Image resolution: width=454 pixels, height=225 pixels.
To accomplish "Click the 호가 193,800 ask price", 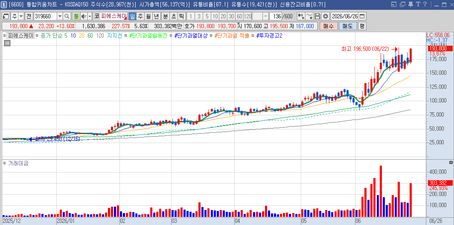I will 205,26.
